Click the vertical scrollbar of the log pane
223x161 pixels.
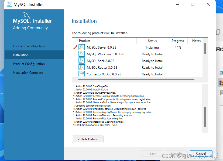click(x=205, y=117)
